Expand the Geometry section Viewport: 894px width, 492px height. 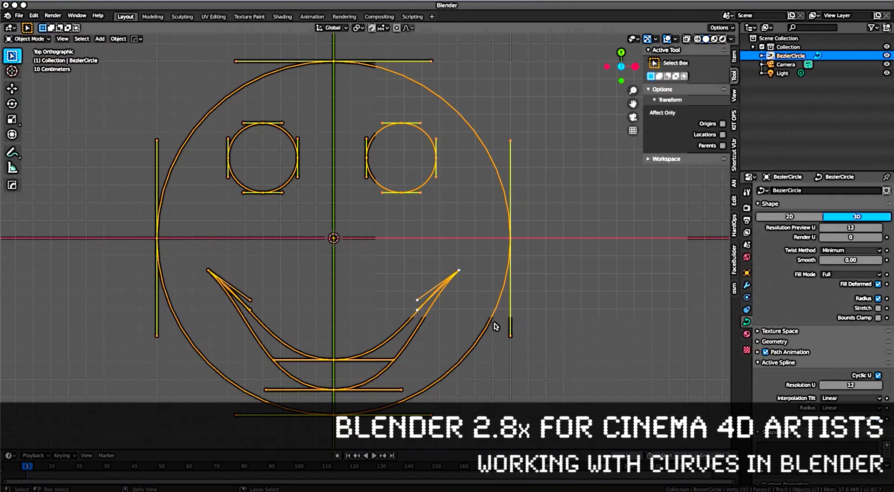point(774,341)
